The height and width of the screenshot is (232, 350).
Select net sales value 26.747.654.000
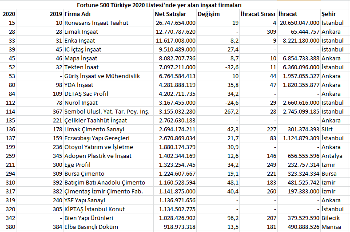click(x=176, y=23)
